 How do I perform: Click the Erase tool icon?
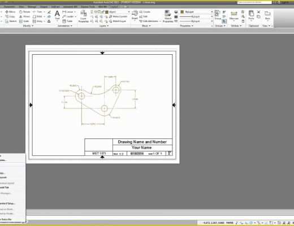49,12
